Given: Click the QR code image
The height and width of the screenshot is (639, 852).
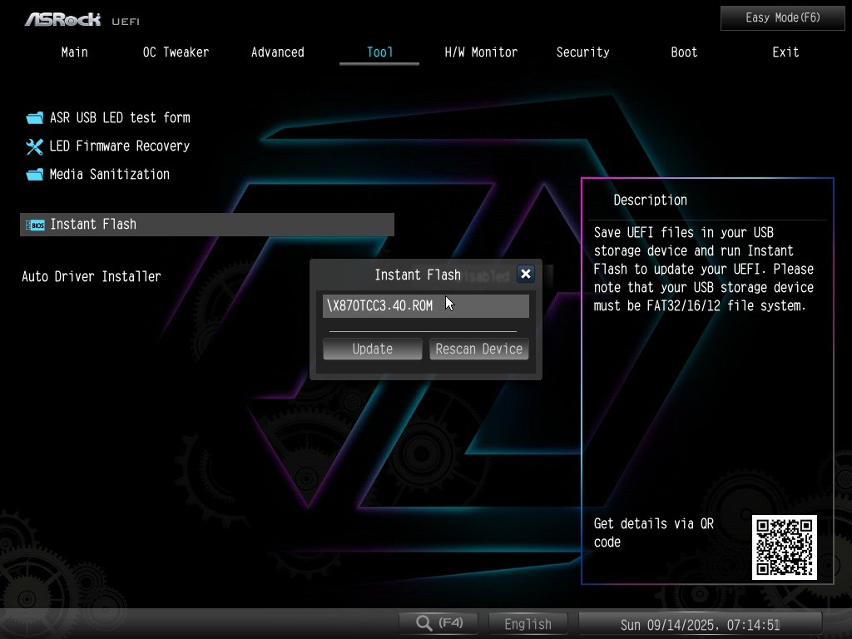Looking at the screenshot, I should [784, 547].
